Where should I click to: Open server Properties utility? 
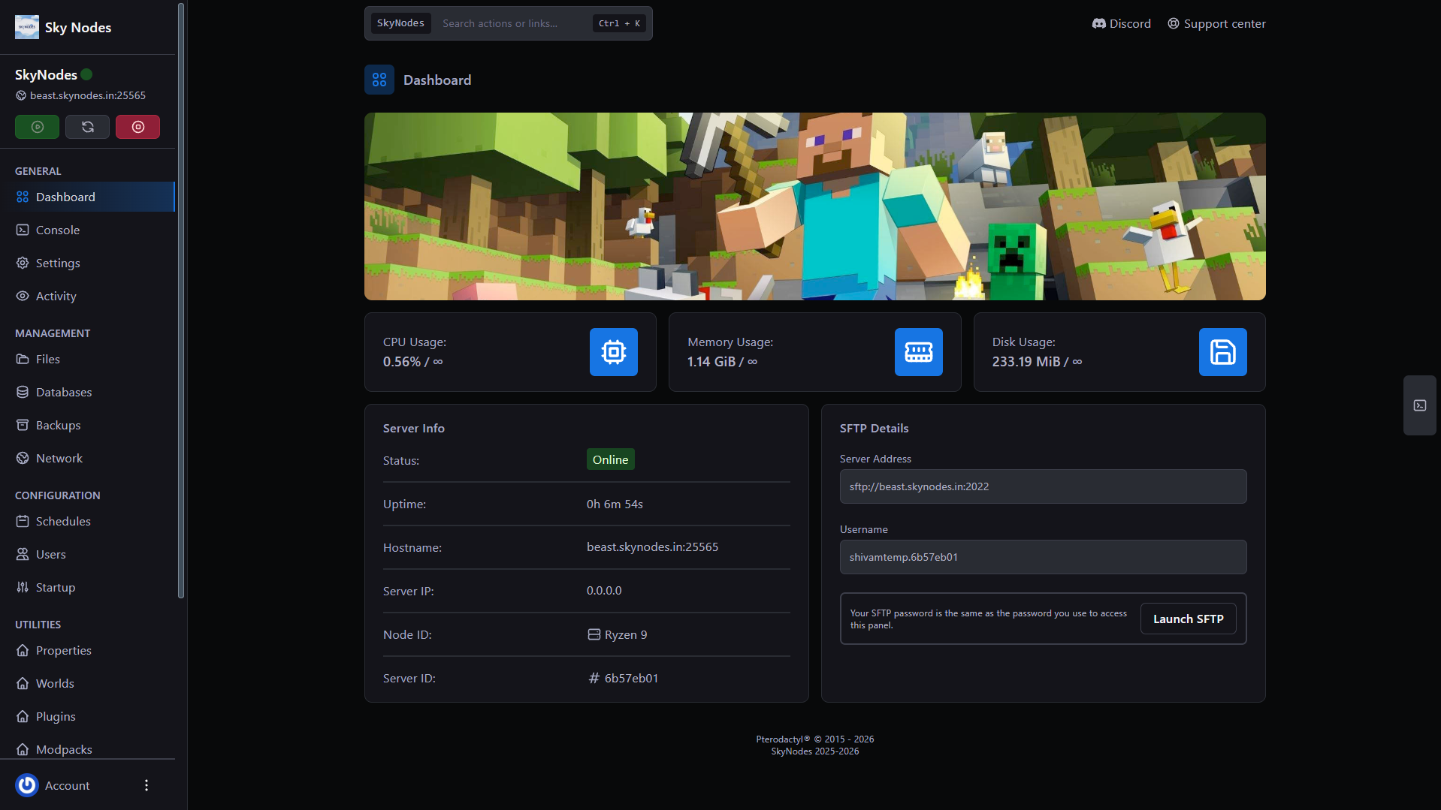87,650
